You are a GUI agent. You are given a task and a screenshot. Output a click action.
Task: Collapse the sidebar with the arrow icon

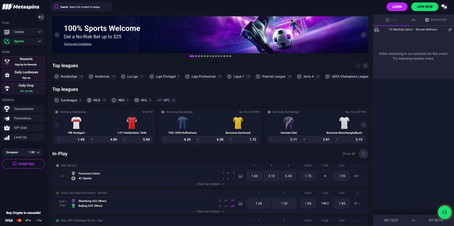41,17
